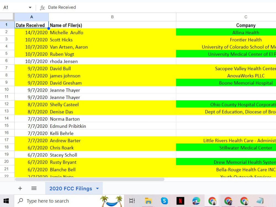The width and height of the screenshot is (276, 207).
Task: Select row 6 header
Action: coord(7,61)
